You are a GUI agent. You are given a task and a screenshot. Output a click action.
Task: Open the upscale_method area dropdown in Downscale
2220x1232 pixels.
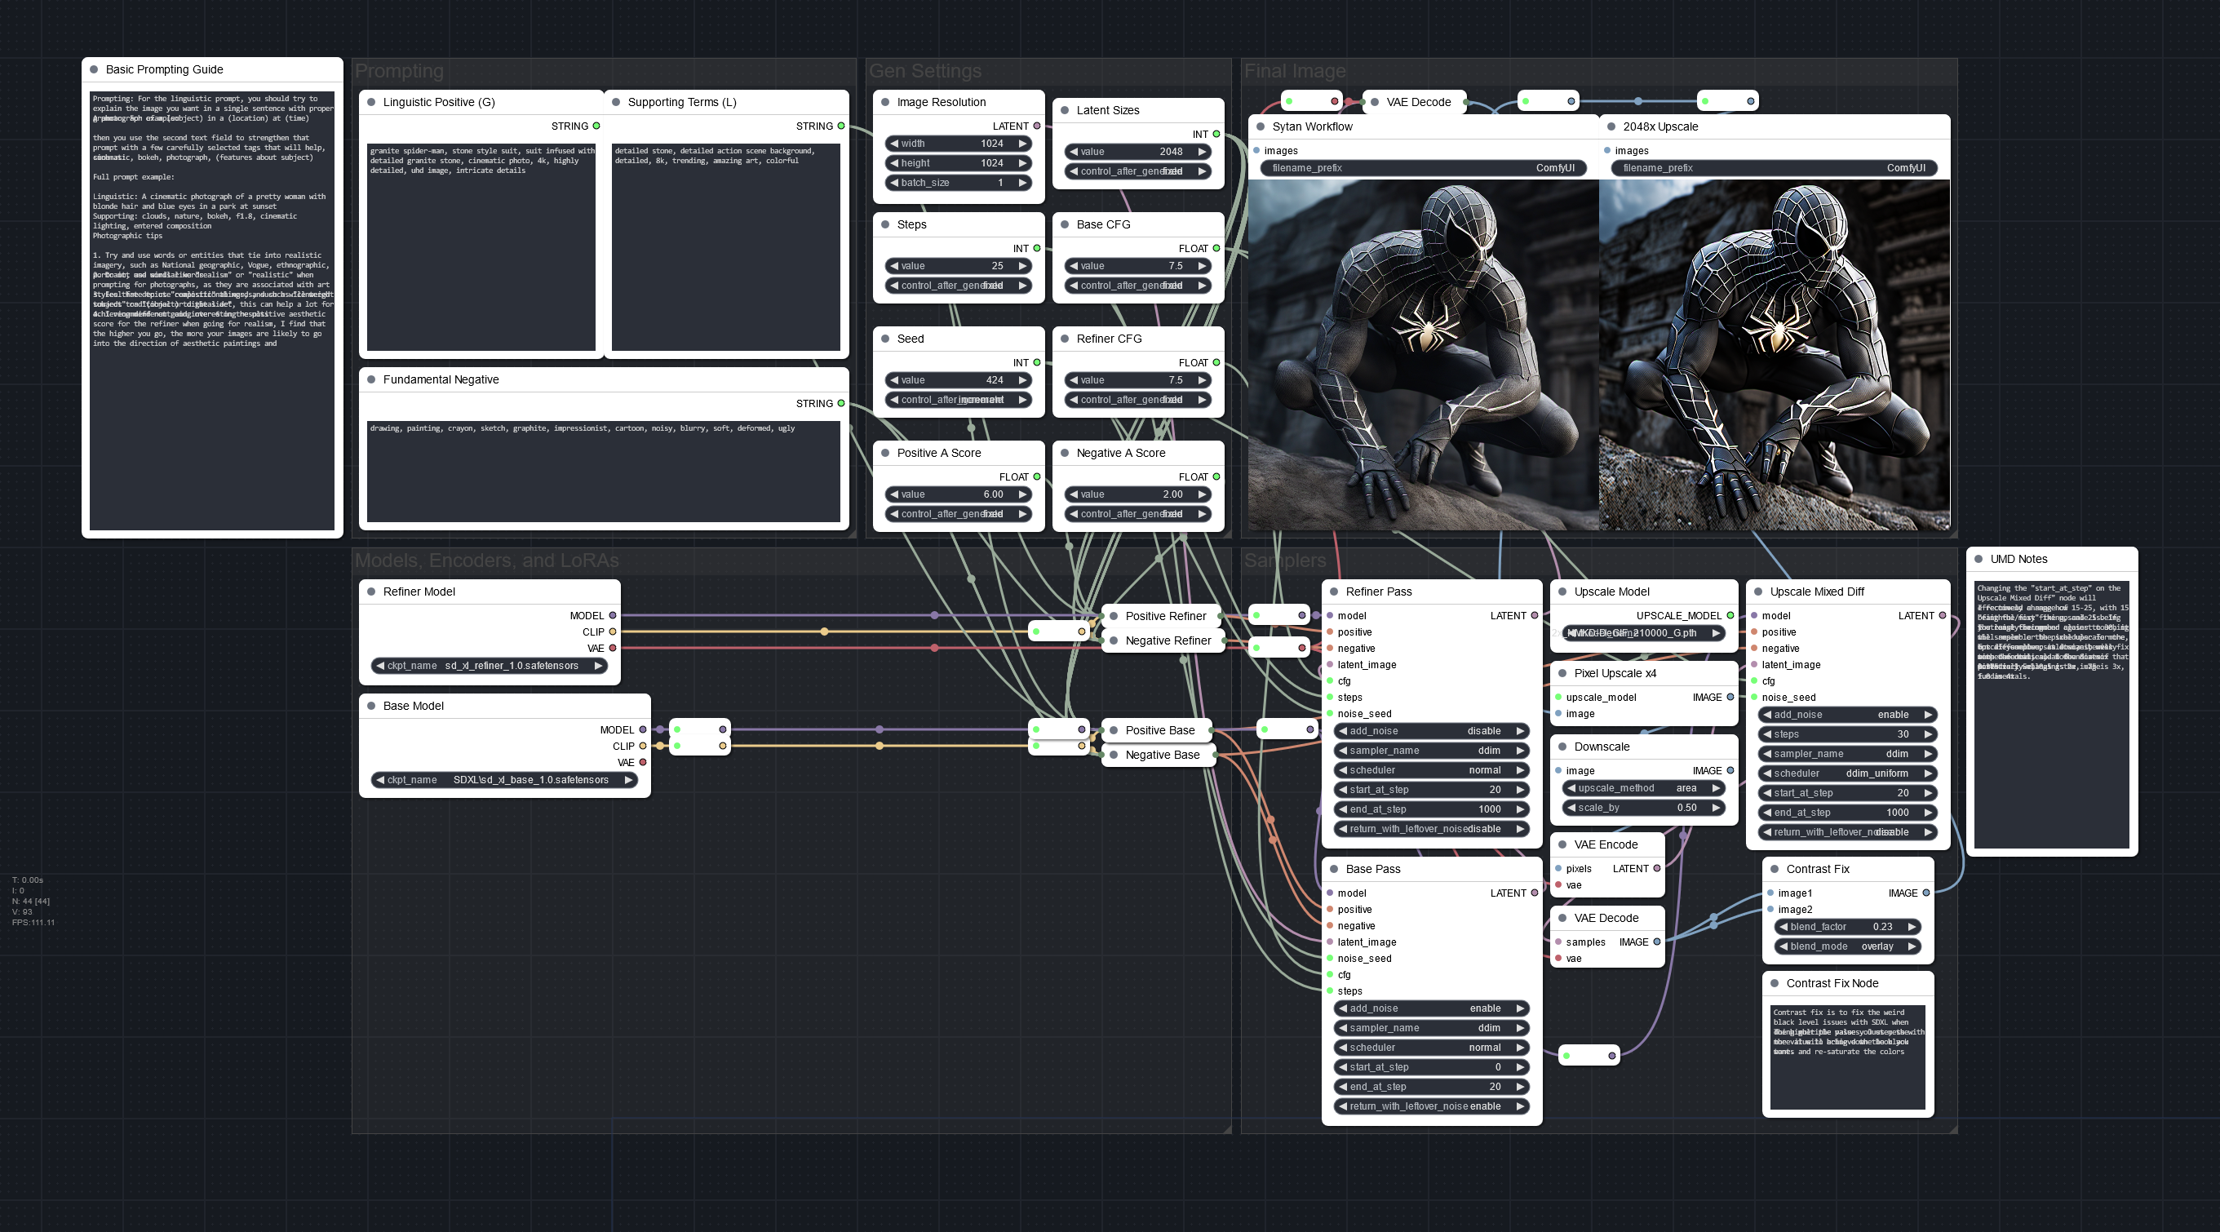(x=1643, y=788)
